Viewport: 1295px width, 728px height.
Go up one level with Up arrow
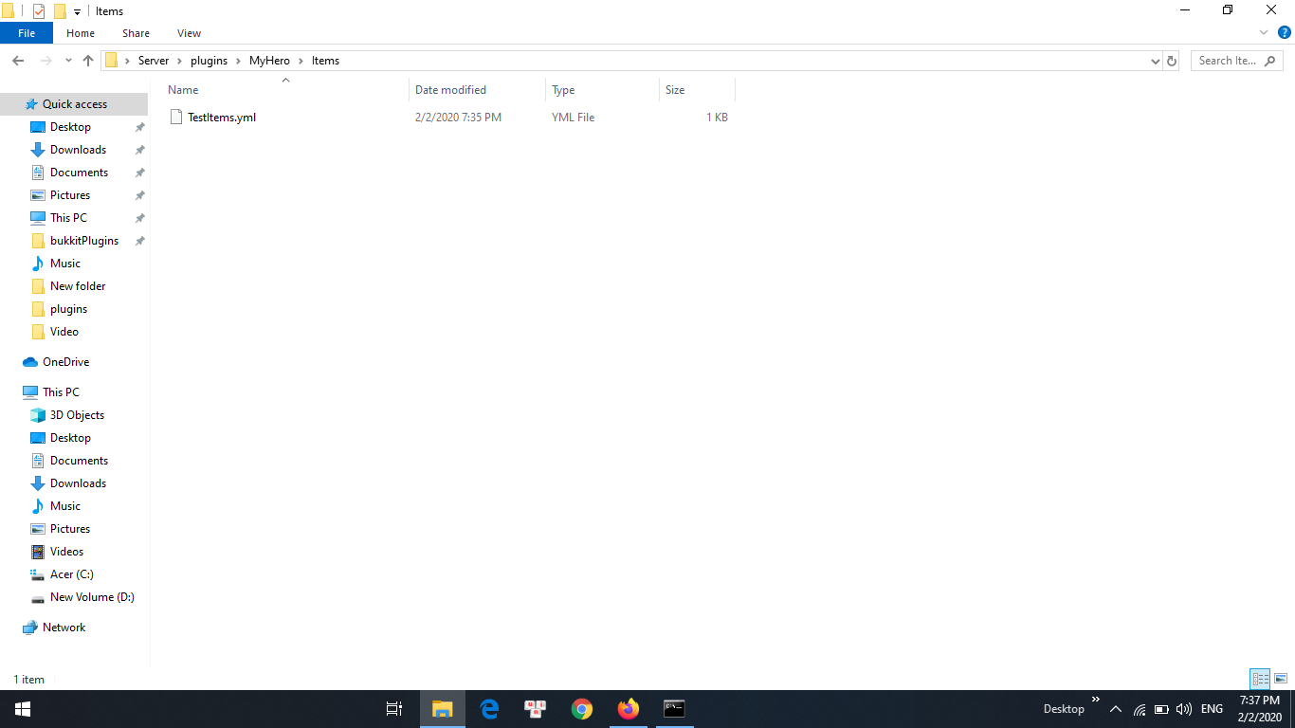(88, 61)
